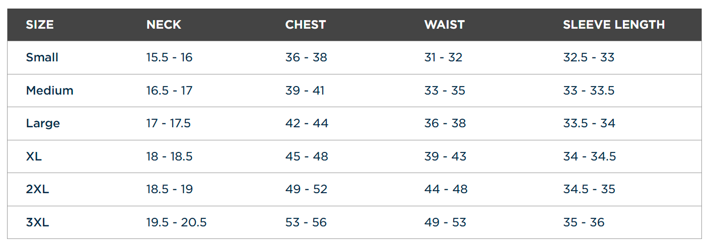The image size is (710, 246).
Task: Click the 3XL neck value 19.5 - 20.5
Action: point(177,222)
